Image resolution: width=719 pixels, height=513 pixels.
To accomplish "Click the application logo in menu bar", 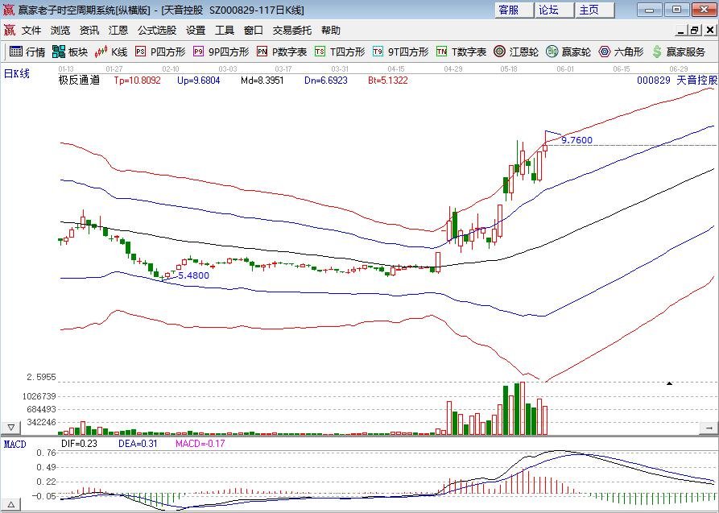I will (9, 31).
